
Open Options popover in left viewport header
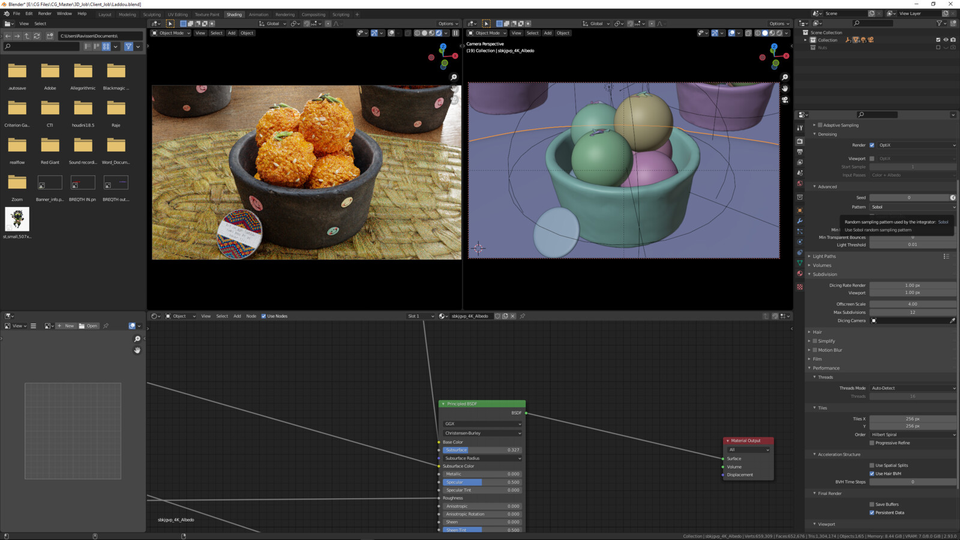point(448,23)
